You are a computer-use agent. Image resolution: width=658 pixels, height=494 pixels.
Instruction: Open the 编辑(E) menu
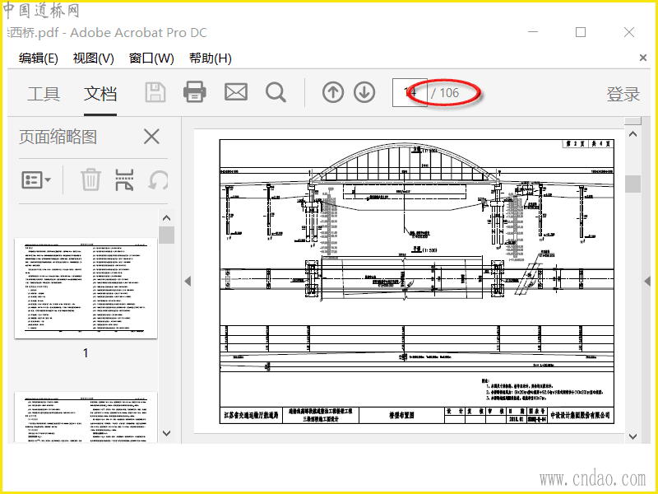pos(38,58)
